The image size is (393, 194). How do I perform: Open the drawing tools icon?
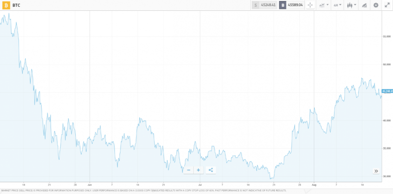(364, 5)
